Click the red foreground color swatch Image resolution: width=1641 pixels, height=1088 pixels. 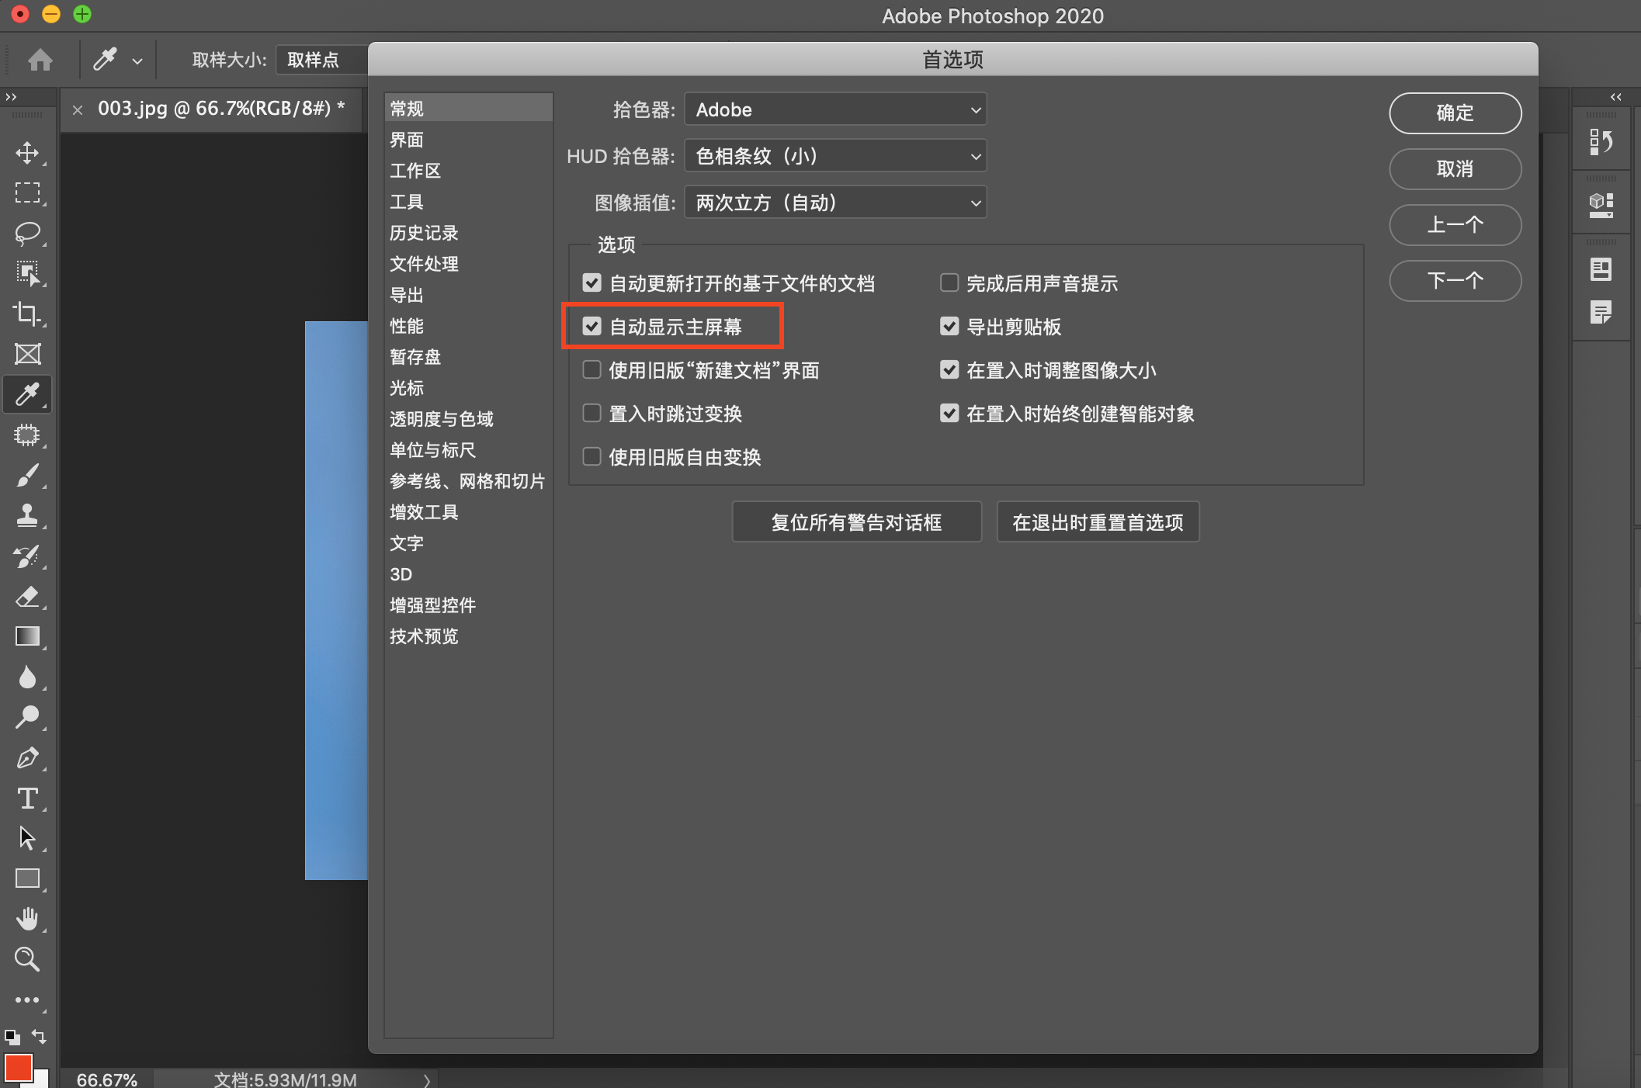pyautogui.click(x=18, y=1068)
